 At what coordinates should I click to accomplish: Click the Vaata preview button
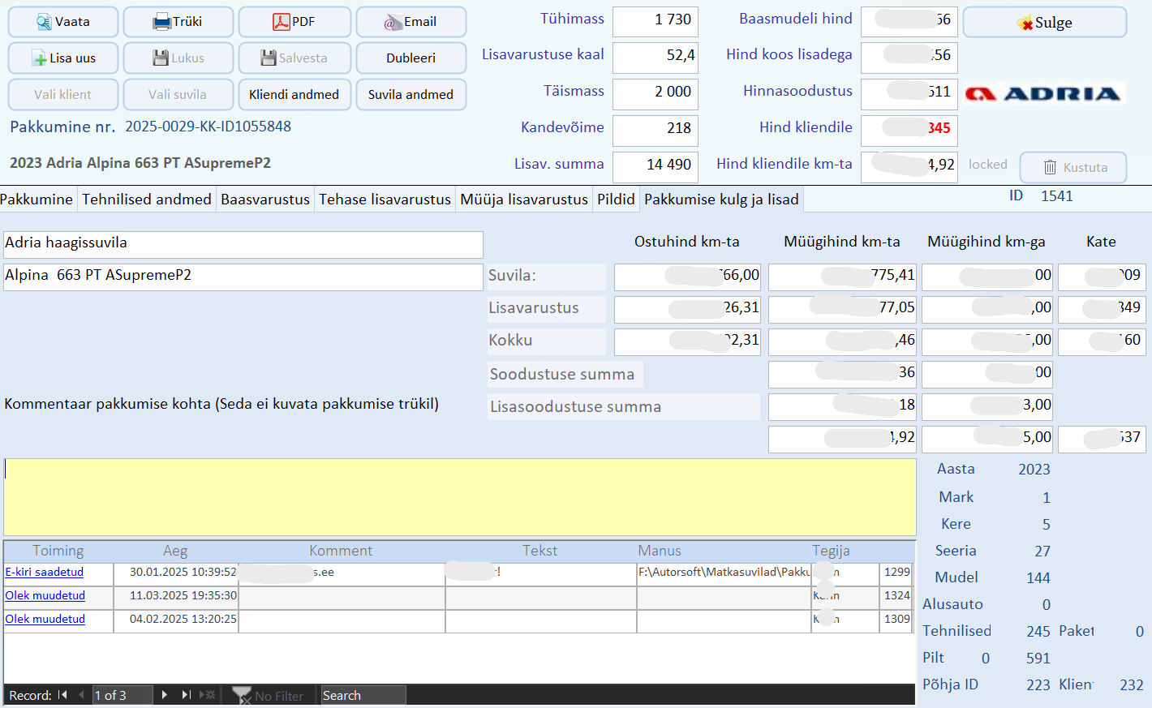[x=63, y=22]
